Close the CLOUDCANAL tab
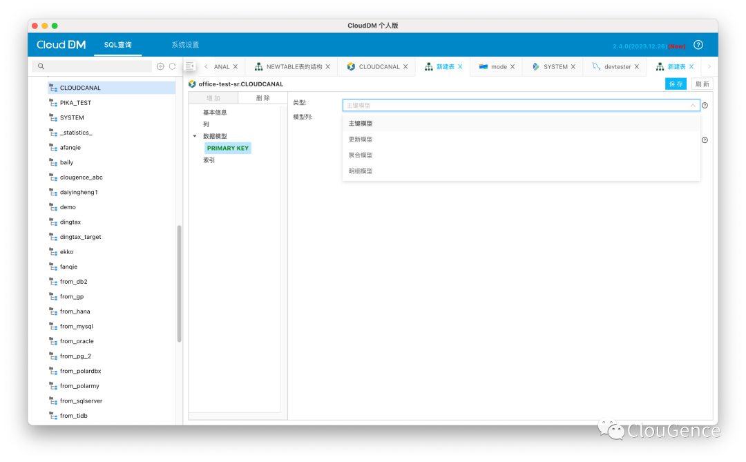Viewport: 746px width, 462px height. (x=405, y=66)
